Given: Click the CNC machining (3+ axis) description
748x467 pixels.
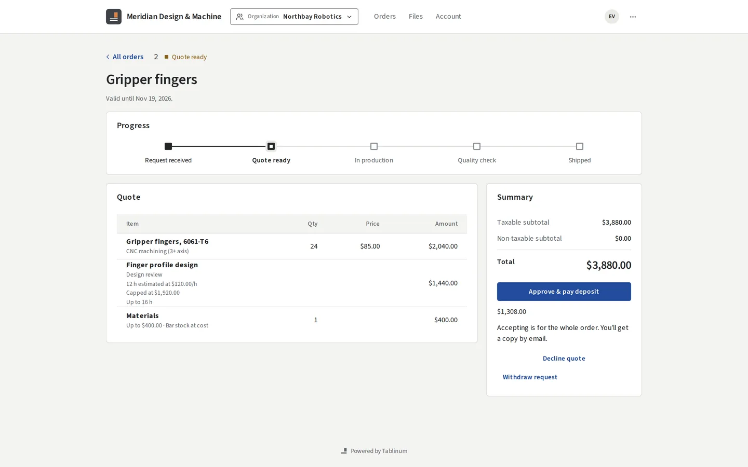Looking at the screenshot, I should click(x=157, y=251).
